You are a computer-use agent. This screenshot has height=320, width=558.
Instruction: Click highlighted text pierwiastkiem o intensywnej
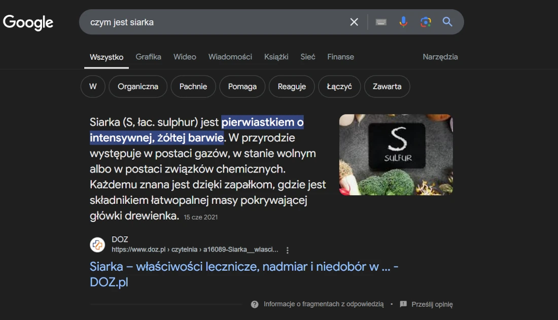(x=197, y=130)
